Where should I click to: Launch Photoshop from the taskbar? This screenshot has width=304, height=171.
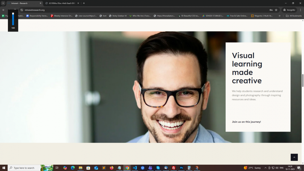[181, 168]
